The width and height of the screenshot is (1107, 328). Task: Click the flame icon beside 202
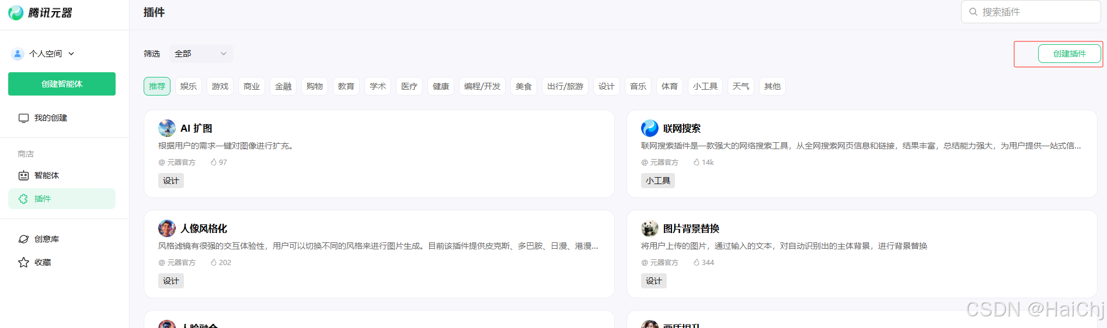214,263
